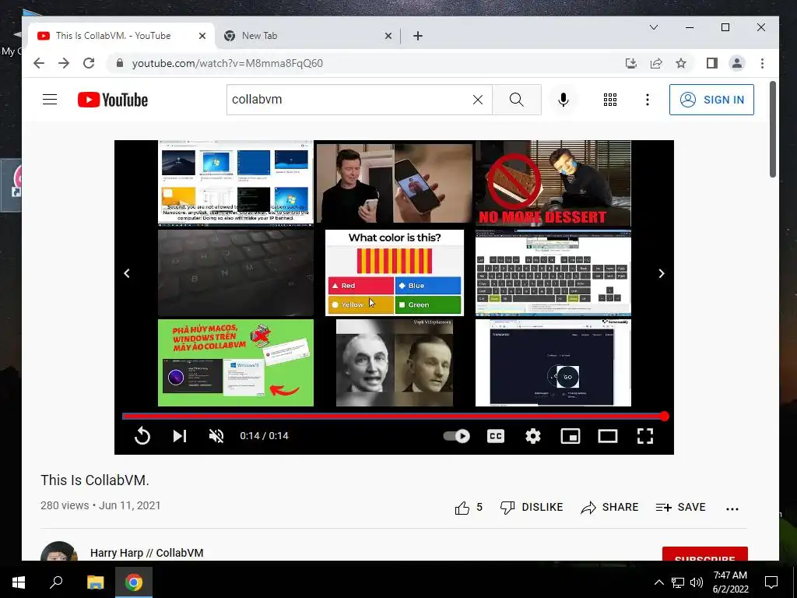
Task: Enable miniplayer mode
Action: point(571,436)
